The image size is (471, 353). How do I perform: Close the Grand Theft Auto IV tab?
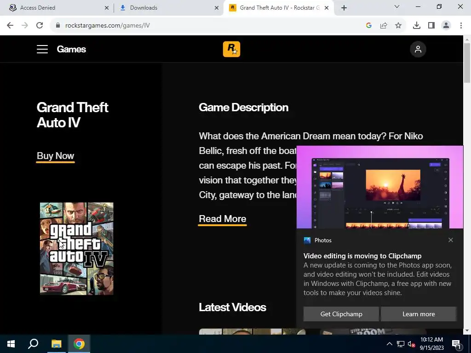[327, 8]
